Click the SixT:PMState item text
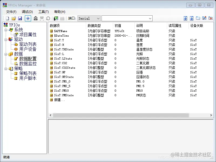This screenshot has height=162, width=216. [64, 95]
